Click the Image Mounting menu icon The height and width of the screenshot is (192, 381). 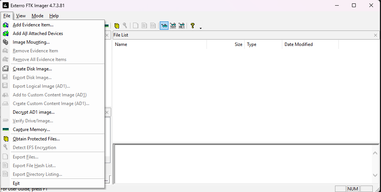tap(5, 42)
